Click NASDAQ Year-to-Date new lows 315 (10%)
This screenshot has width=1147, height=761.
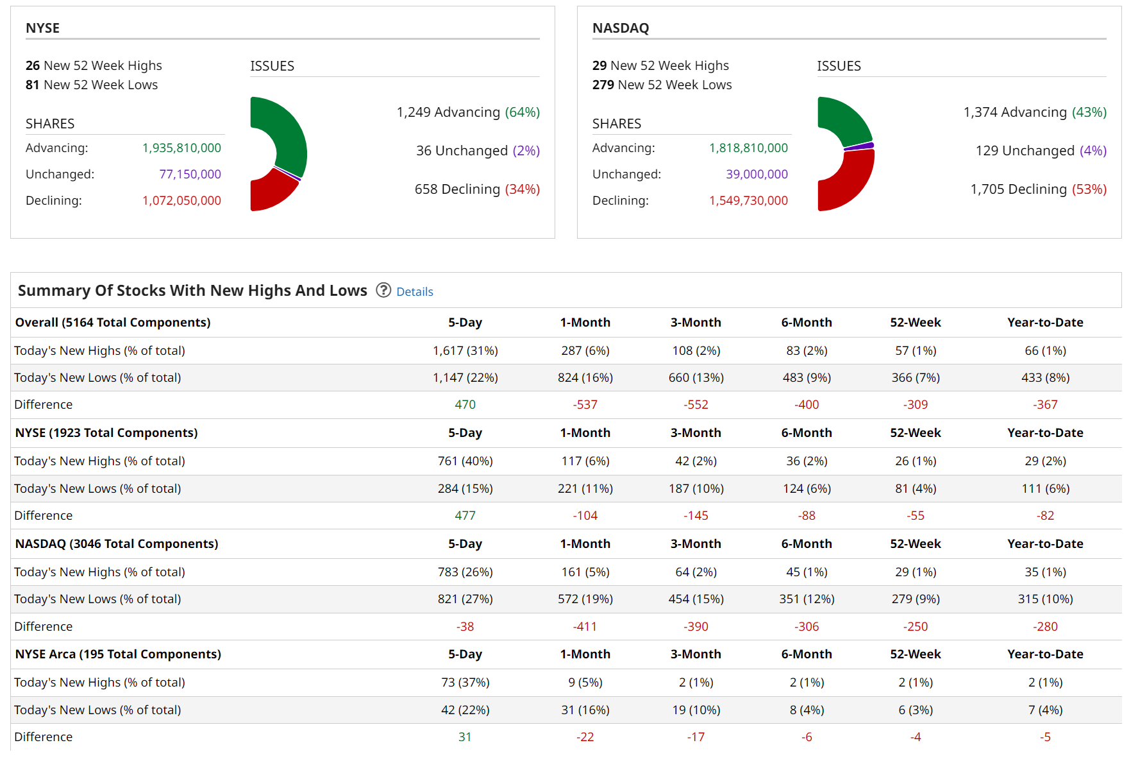(1046, 599)
